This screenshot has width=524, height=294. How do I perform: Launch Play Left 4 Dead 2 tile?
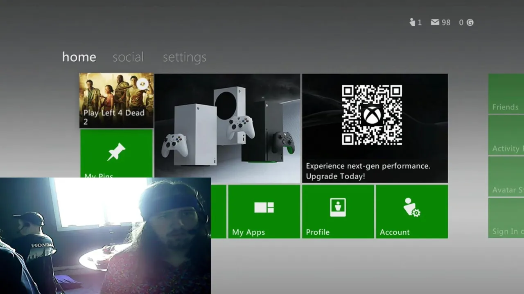point(117,100)
